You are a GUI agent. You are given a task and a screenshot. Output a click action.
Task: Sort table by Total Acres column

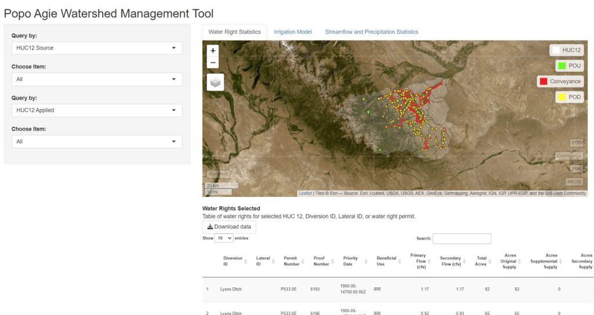(x=481, y=261)
